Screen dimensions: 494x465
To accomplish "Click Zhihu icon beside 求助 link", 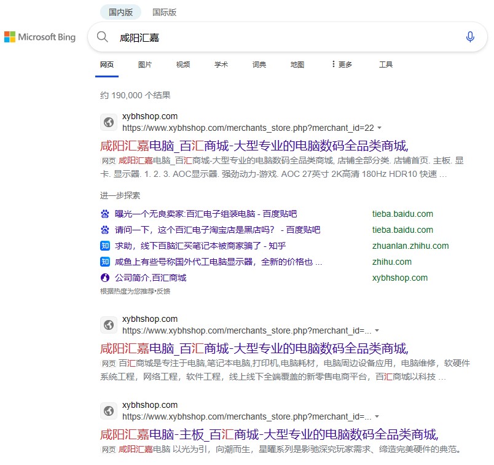I will click(105, 246).
